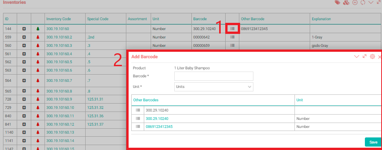
Task: Save the new barcode
Action: [373, 142]
